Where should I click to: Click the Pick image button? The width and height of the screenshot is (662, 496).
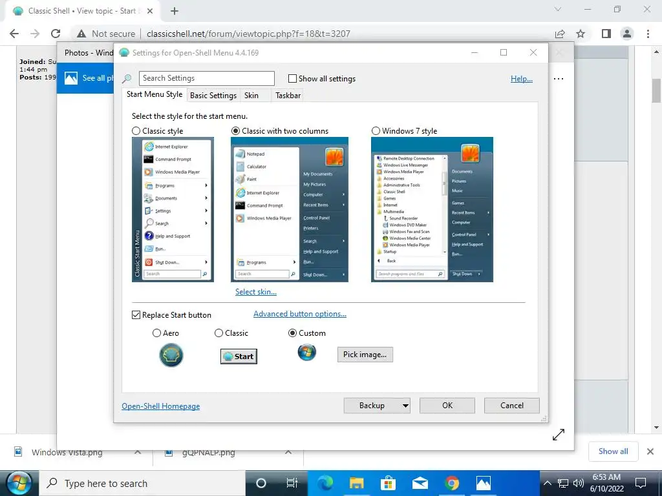pyautogui.click(x=365, y=355)
